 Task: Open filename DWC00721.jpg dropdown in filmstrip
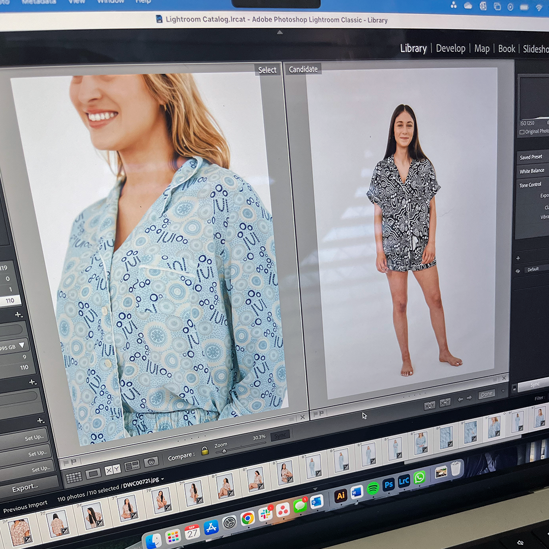[163, 479]
